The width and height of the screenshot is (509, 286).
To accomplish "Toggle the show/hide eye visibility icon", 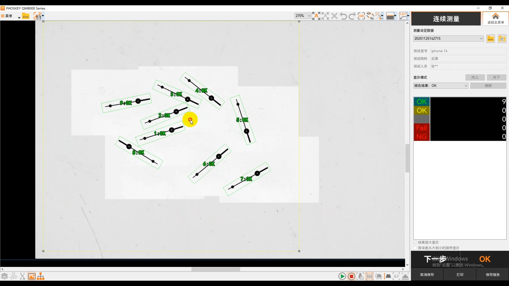I will pyautogui.click(x=370, y=16).
